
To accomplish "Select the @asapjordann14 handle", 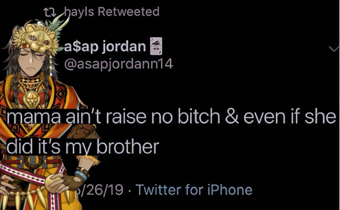I will point(119,64).
